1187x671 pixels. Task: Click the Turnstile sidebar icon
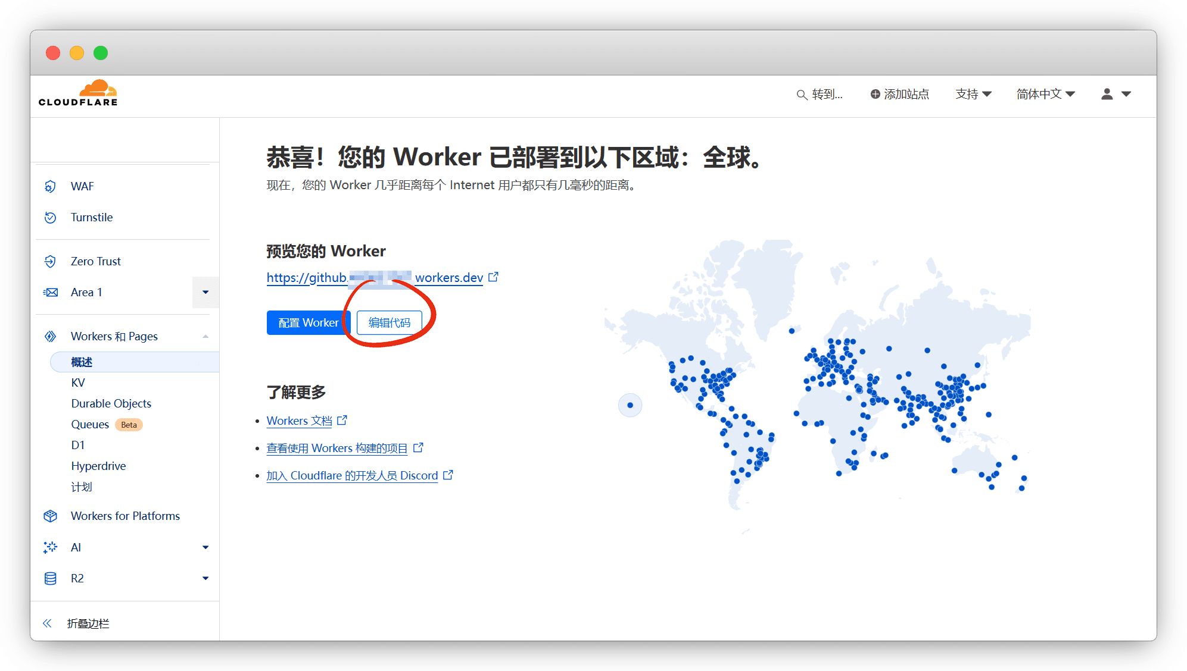(51, 217)
